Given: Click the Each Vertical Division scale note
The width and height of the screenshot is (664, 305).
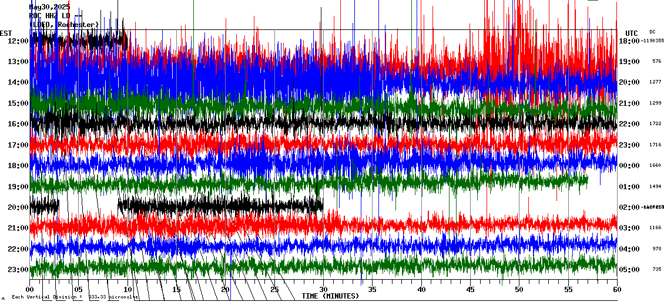Looking at the screenshot, I should pyautogui.click(x=75, y=297).
